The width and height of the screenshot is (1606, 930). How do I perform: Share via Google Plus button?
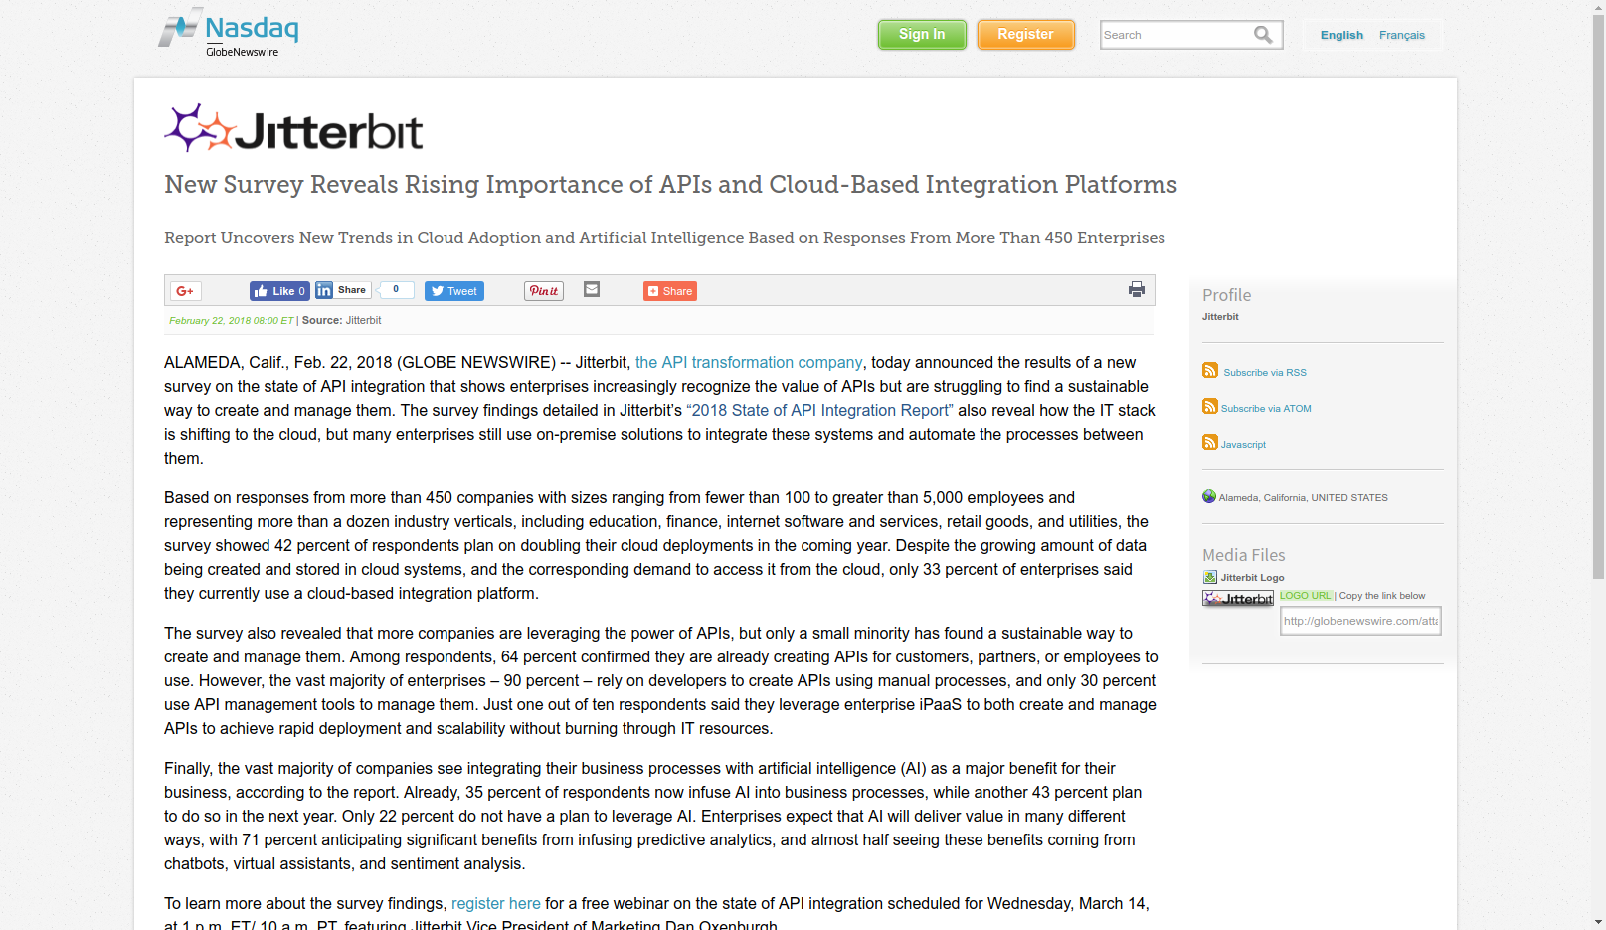pyautogui.click(x=185, y=291)
